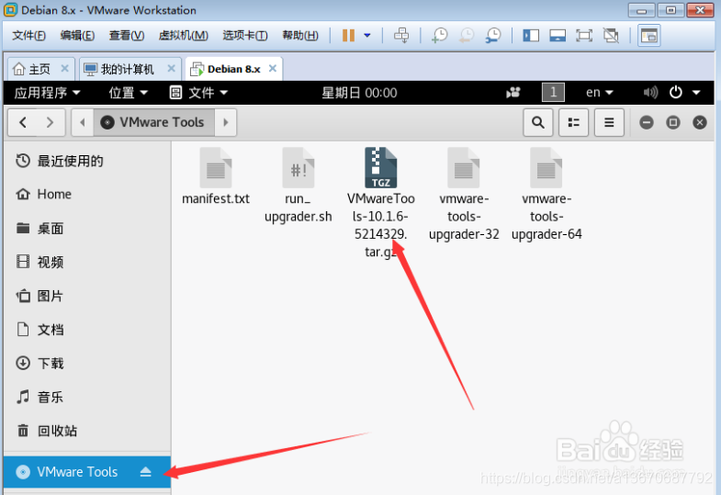Go to Home in sidebar
Screen dimensions: 721x495
tap(87, 195)
